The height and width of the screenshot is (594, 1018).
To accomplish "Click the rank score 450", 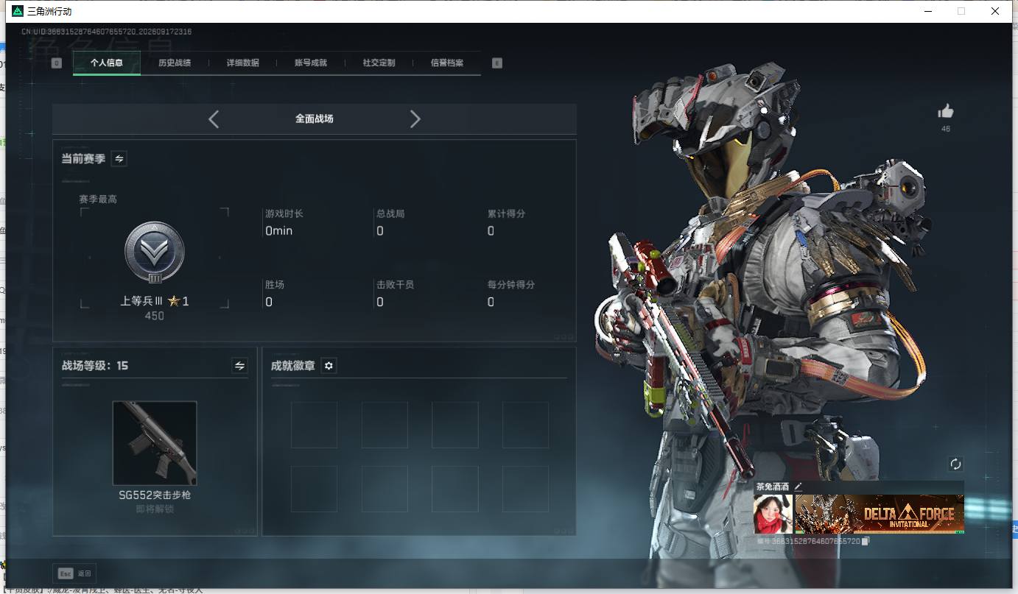I will [x=155, y=316].
